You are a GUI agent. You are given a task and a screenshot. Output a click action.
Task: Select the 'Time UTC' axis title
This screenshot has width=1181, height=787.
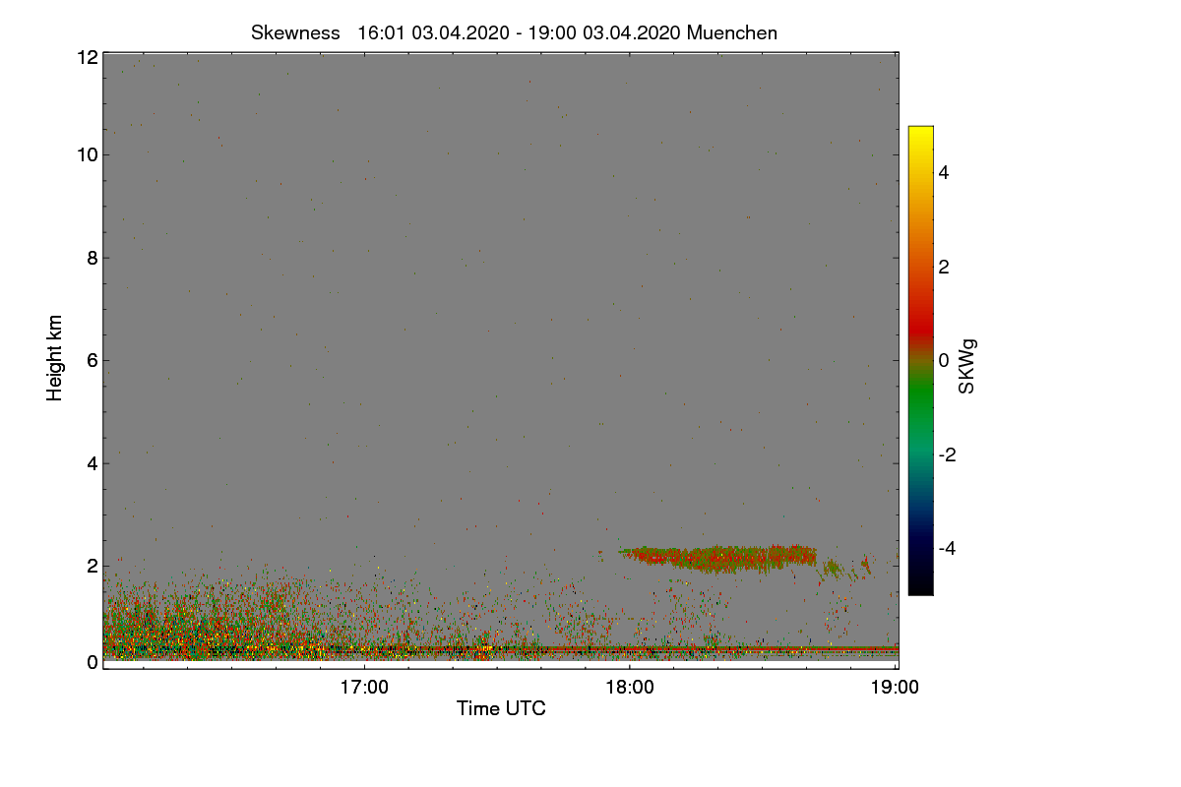[x=501, y=708]
